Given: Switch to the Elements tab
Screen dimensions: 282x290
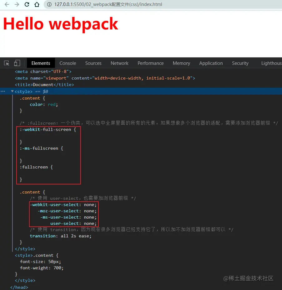Looking at the screenshot, I should pos(41,63).
